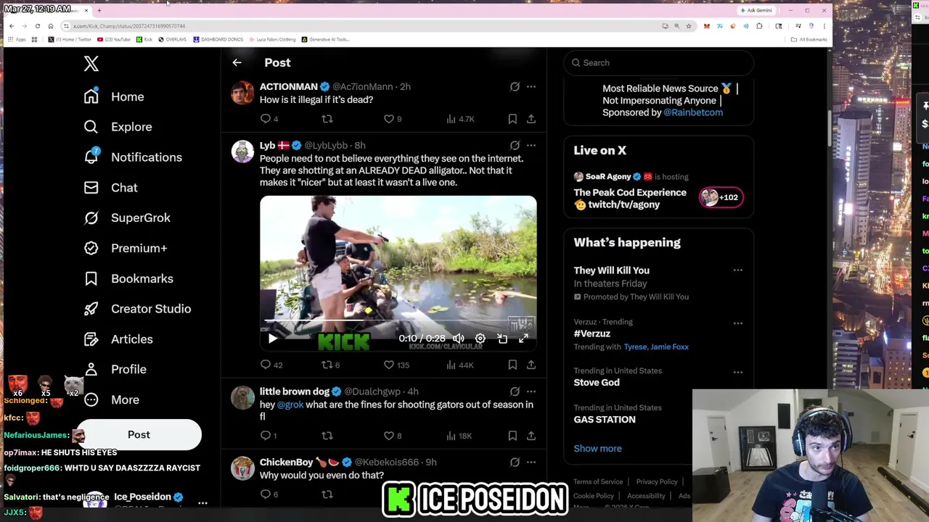Open video player settings gear

click(480, 339)
